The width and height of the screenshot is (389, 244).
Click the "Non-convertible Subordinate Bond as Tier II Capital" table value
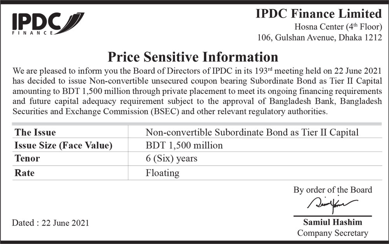(x=252, y=132)
